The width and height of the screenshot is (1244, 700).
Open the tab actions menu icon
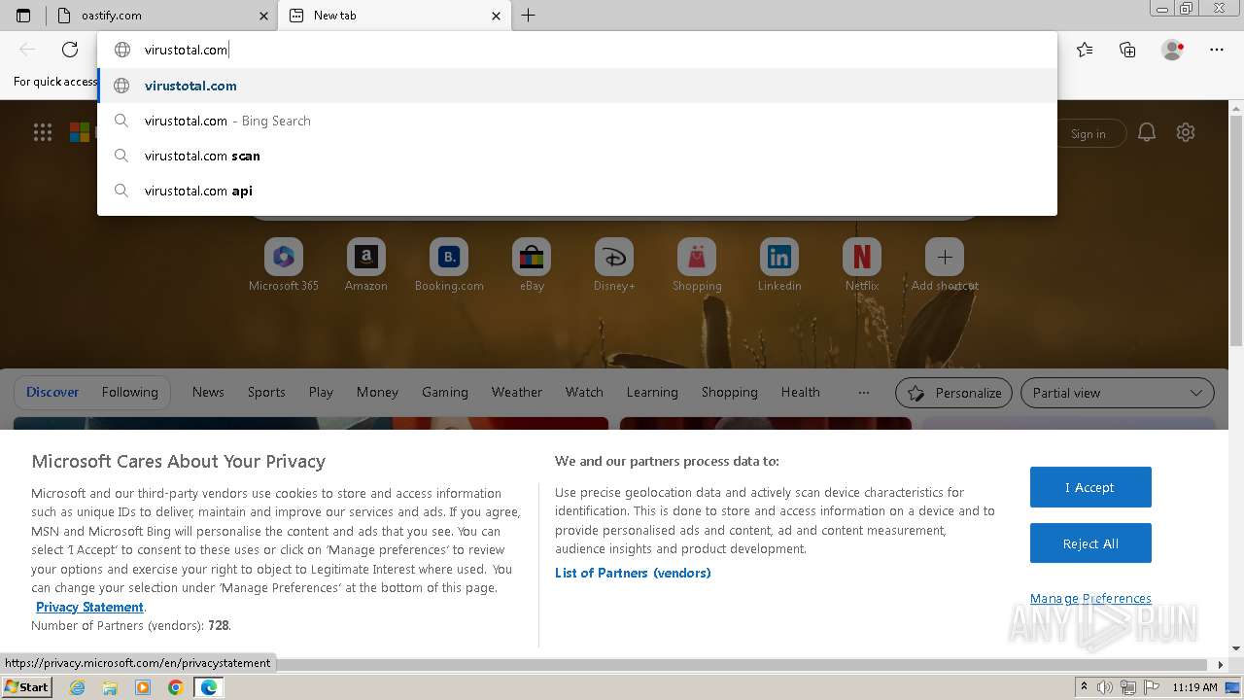pos(23,16)
